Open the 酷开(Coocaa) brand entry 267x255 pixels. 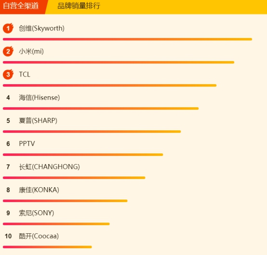[39, 236]
